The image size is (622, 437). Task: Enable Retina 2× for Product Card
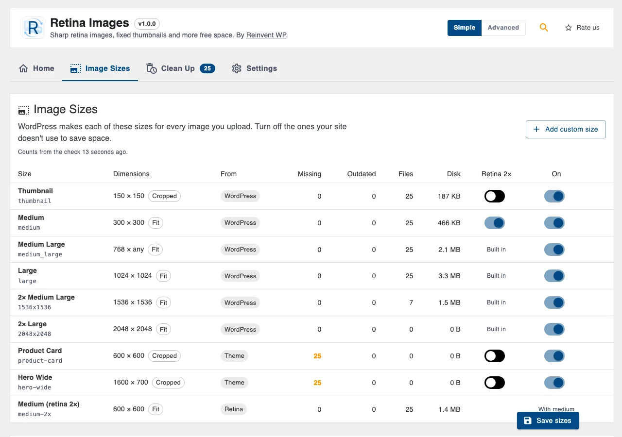495,356
